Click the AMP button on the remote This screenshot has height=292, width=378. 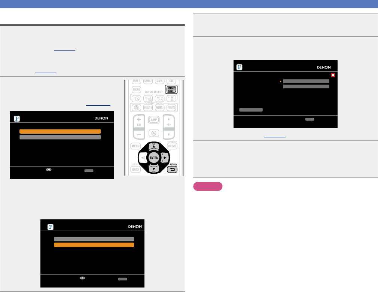pyautogui.click(x=153, y=120)
